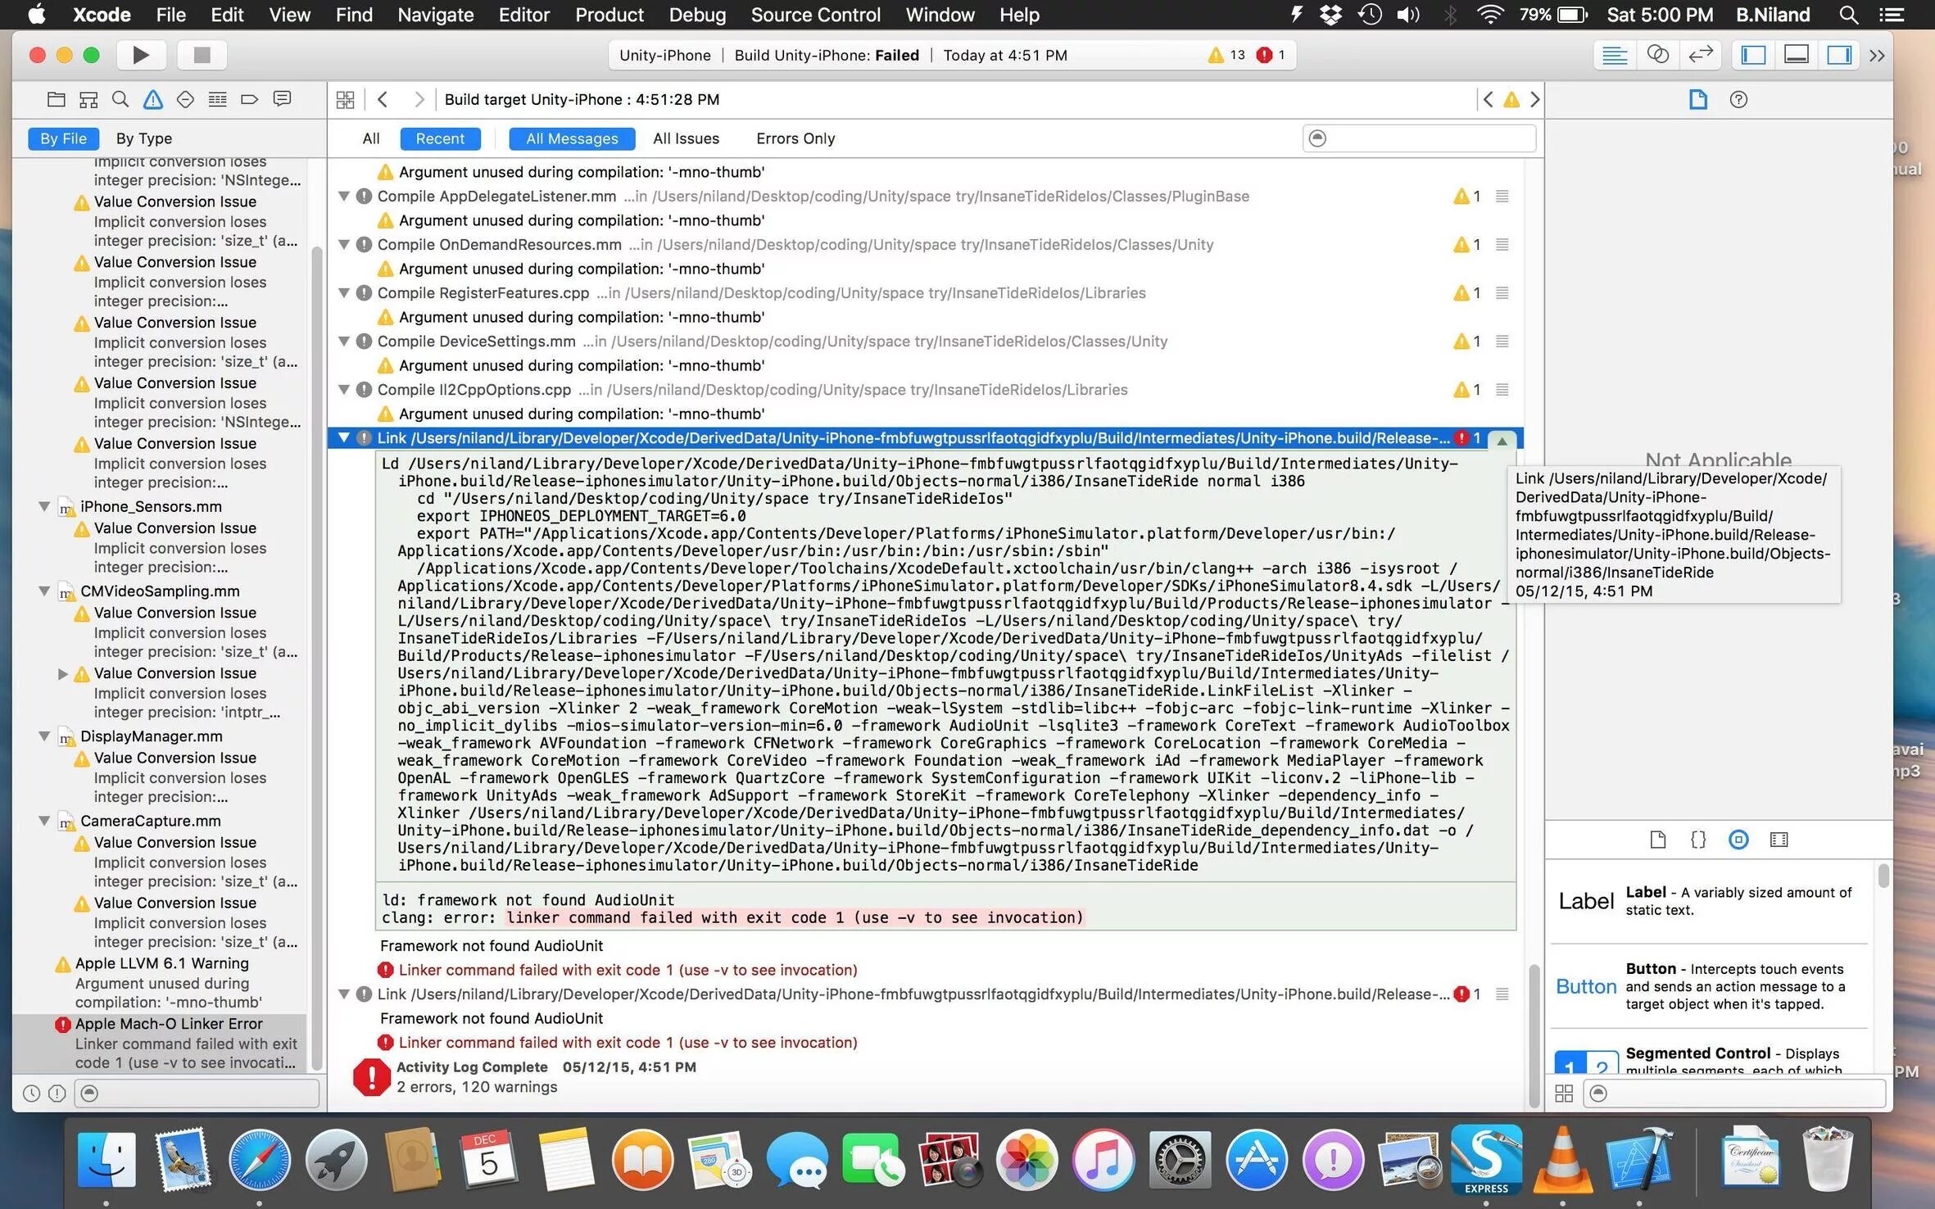Switch to the 'All' messages filter tab
1935x1209 pixels.
370,138
